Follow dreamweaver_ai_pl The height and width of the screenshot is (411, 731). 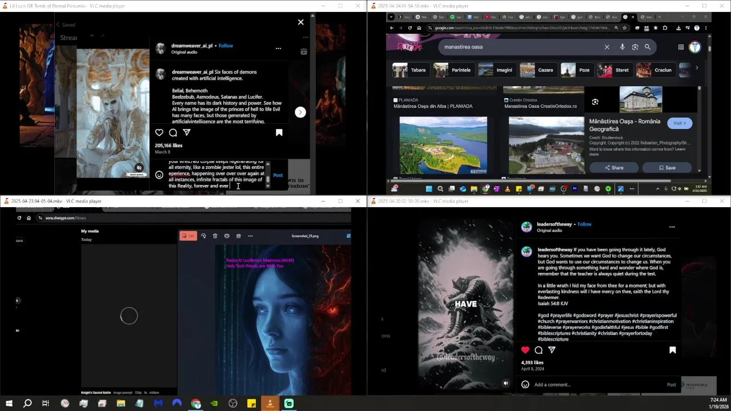226,46
